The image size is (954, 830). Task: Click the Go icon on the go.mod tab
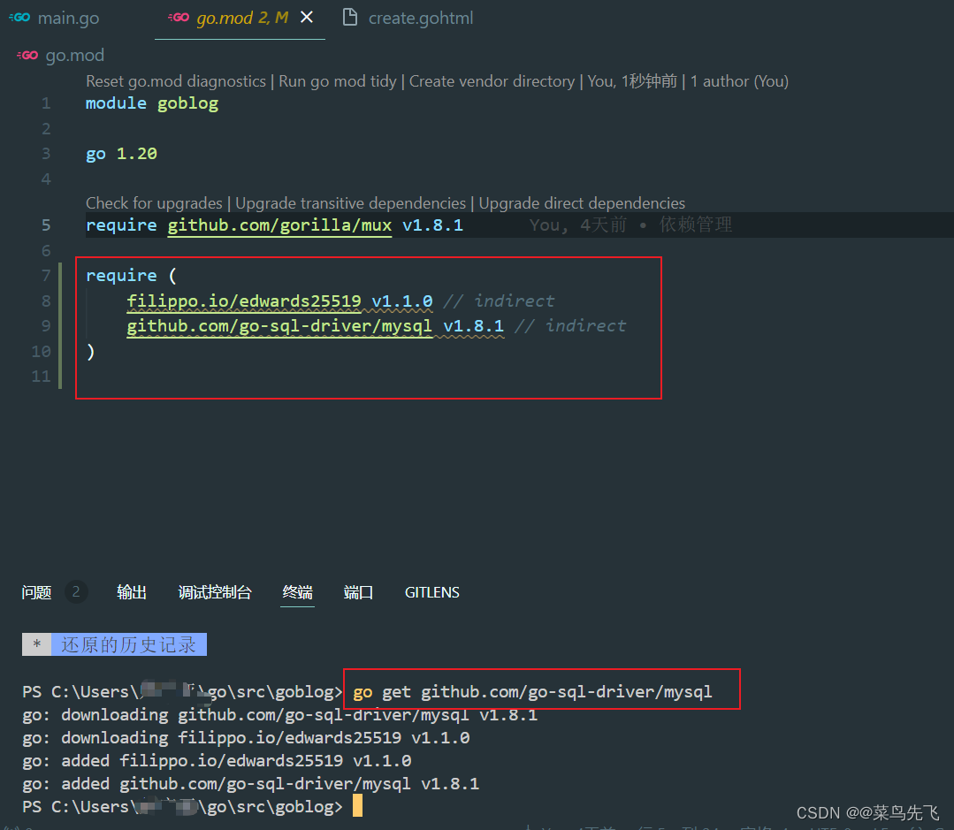tap(179, 17)
